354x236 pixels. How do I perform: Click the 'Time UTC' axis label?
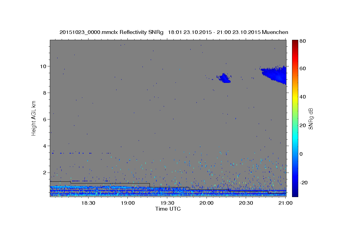coord(168,209)
